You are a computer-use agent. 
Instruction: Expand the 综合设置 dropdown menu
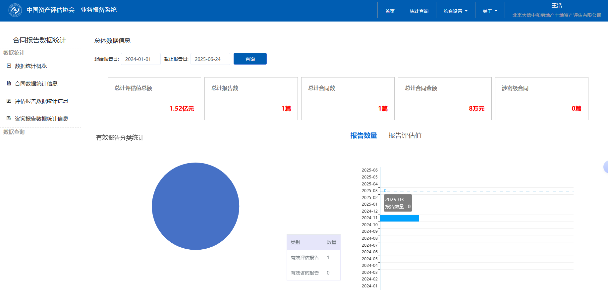click(x=455, y=11)
